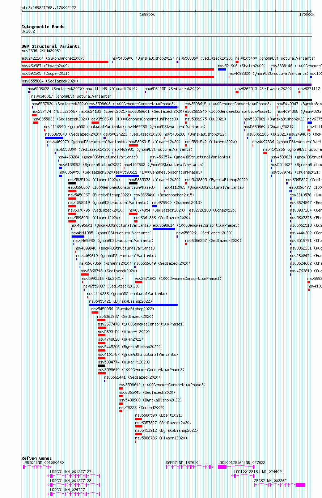Open variant nsv5624183 (Ebert2021)

click(x=103, y=111)
